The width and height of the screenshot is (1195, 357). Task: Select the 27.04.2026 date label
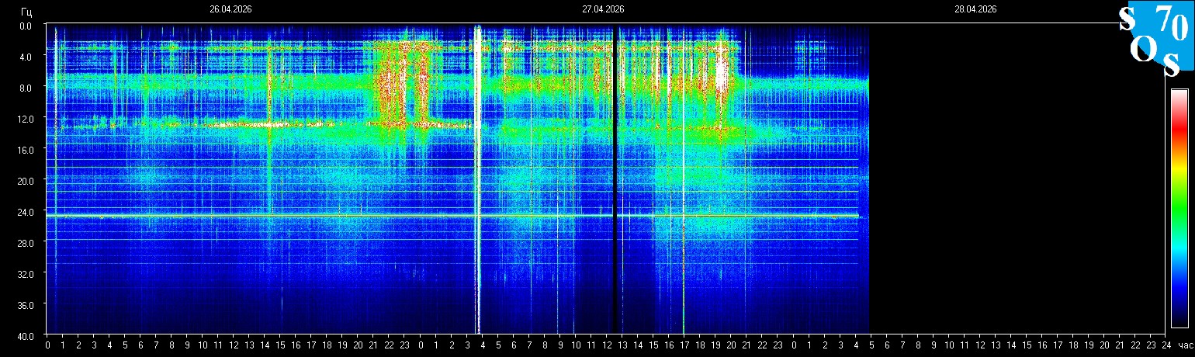click(x=603, y=9)
